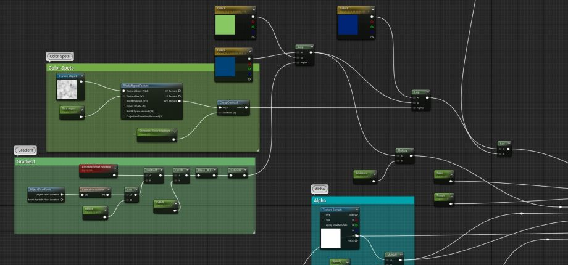Click the Color1 node green swatch
Viewport: 568px width, 265px height.
225,25
